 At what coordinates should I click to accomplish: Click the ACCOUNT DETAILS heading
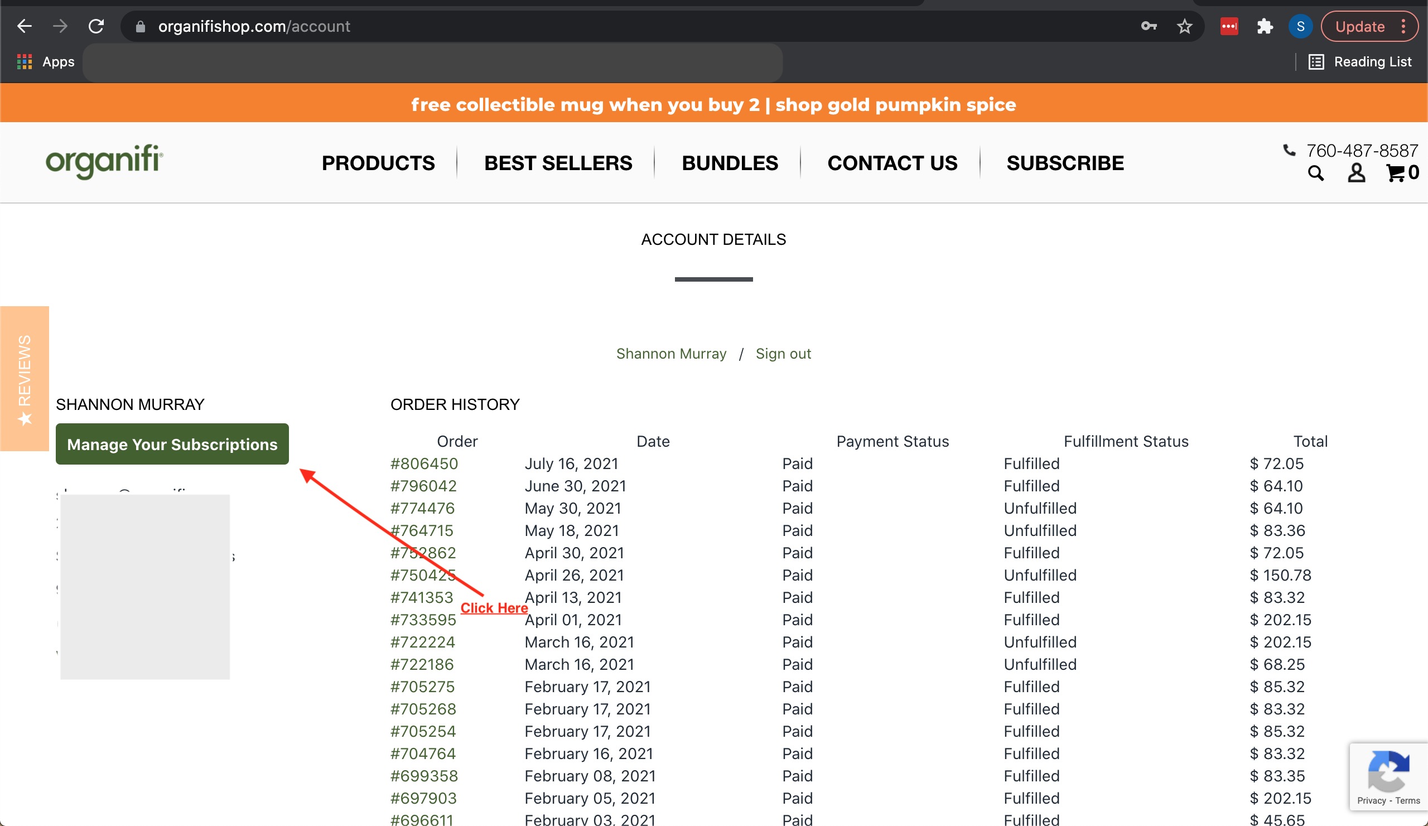(x=713, y=239)
